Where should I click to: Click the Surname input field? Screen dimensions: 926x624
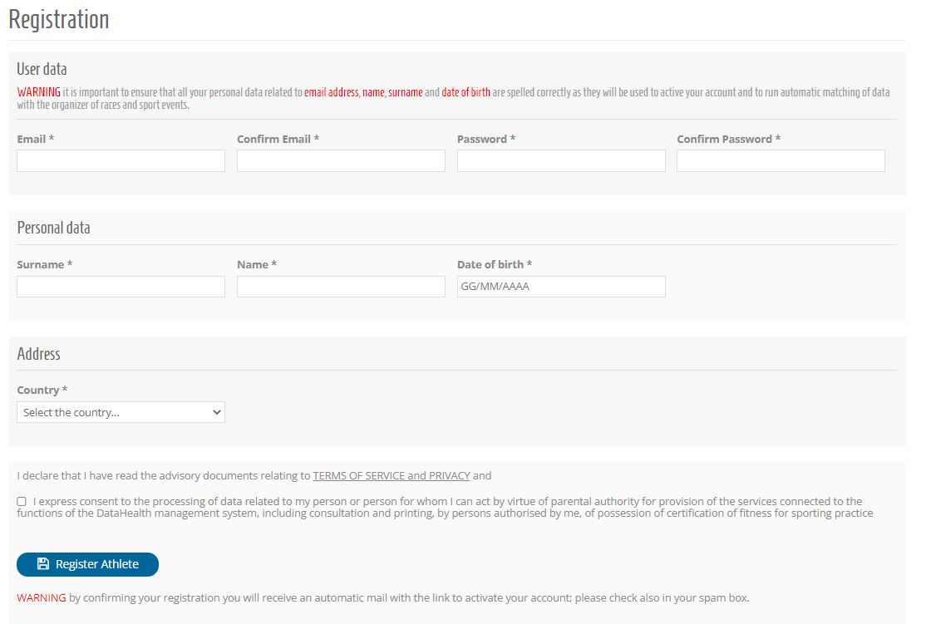point(121,286)
